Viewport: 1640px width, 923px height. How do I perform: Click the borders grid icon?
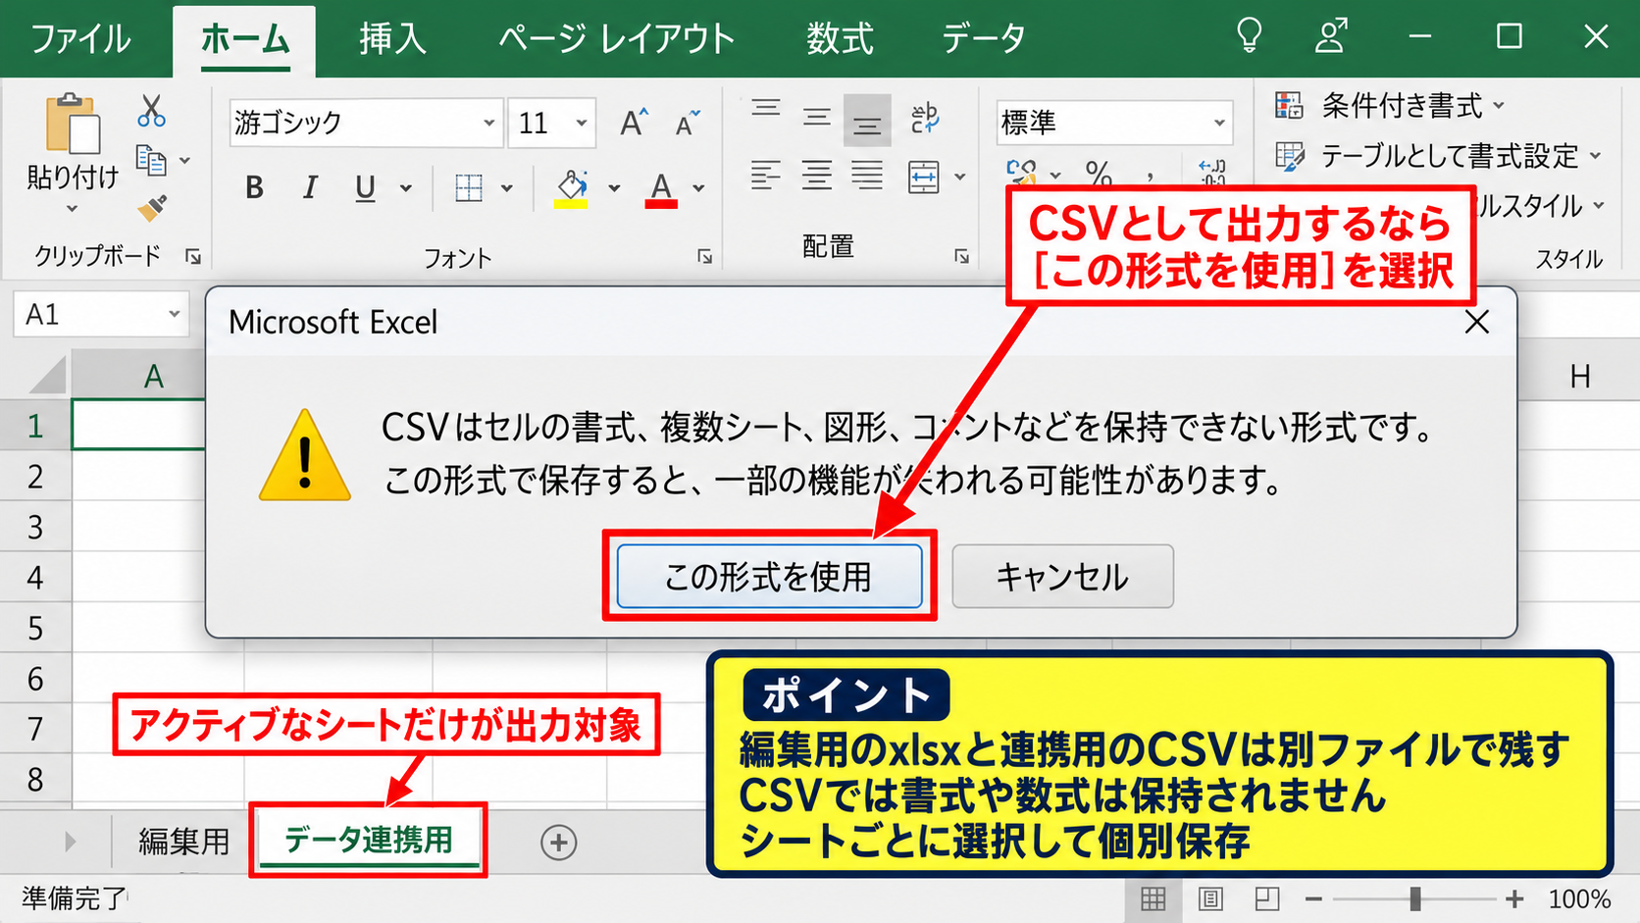pos(469,187)
